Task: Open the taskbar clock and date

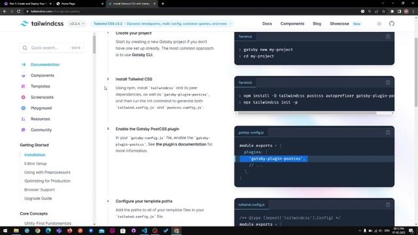Action: pos(399,230)
